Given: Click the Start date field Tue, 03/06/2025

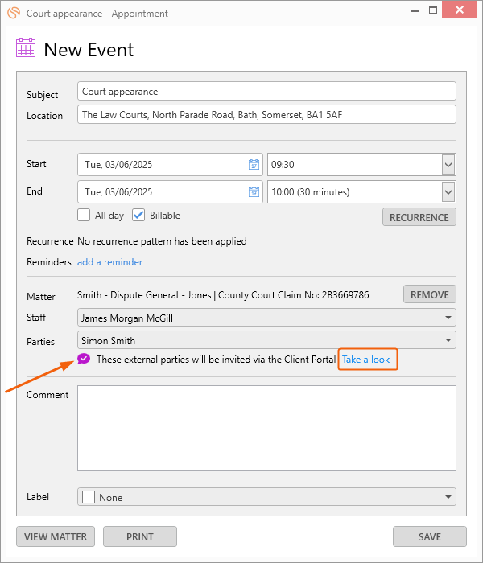Looking at the screenshot, I should (x=170, y=164).
